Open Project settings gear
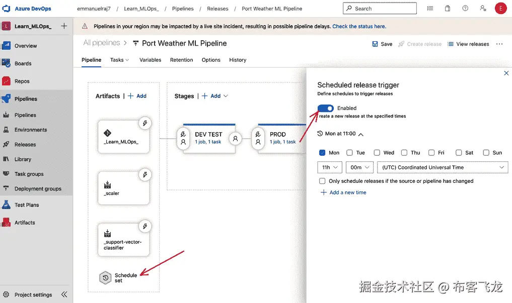The height and width of the screenshot is (303, 512). [x=6, y=294]
